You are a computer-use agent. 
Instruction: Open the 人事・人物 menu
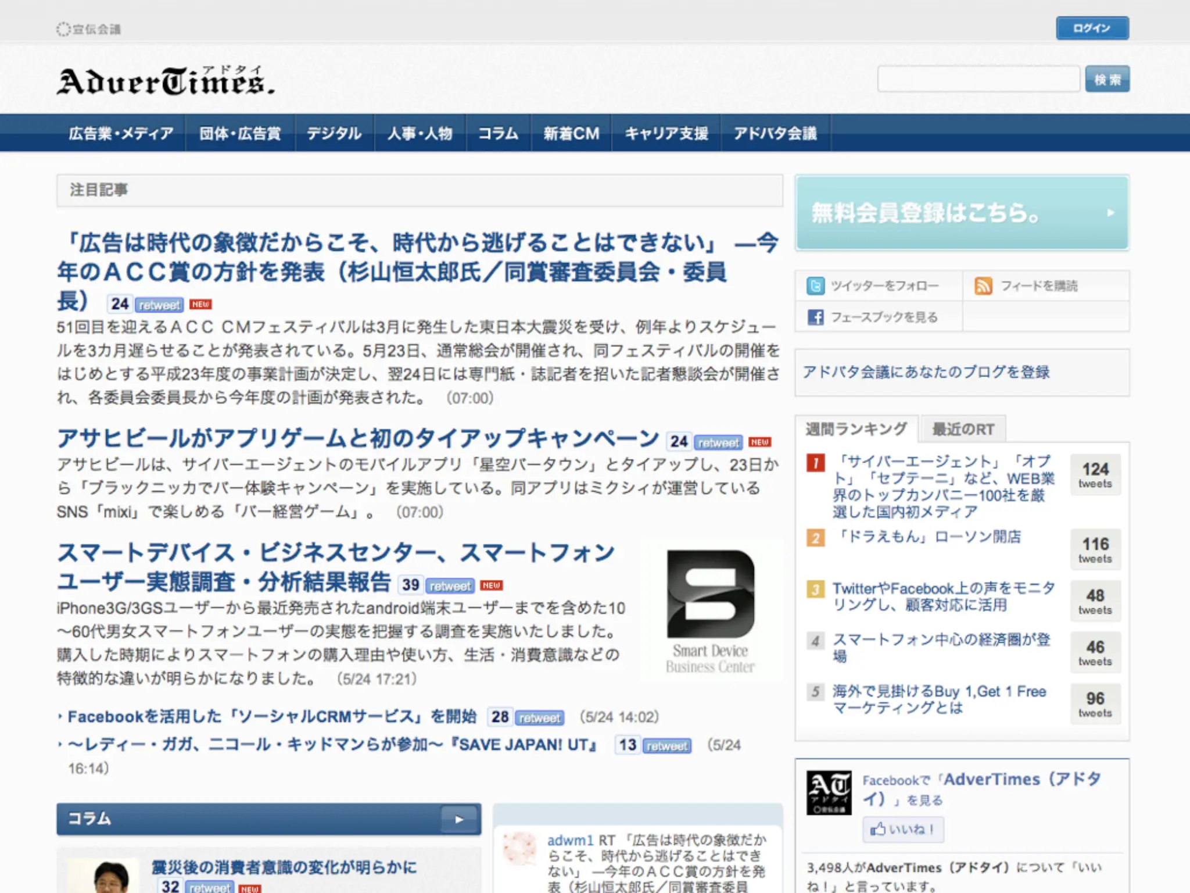(420, 133)
